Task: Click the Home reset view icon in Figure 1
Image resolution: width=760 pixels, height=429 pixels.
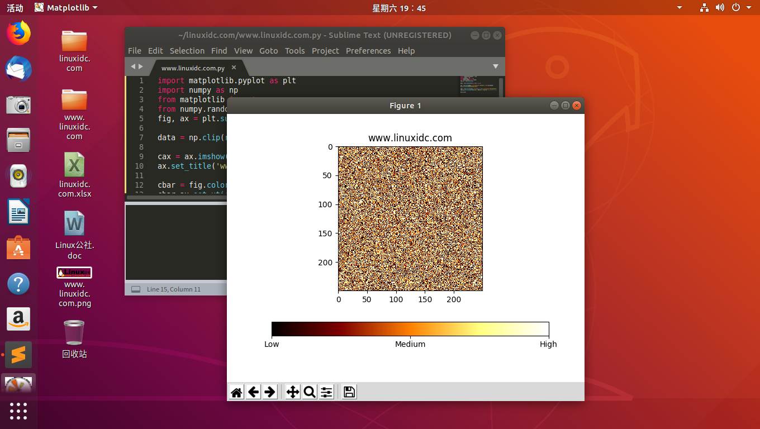Action: [x=237, y=392]
